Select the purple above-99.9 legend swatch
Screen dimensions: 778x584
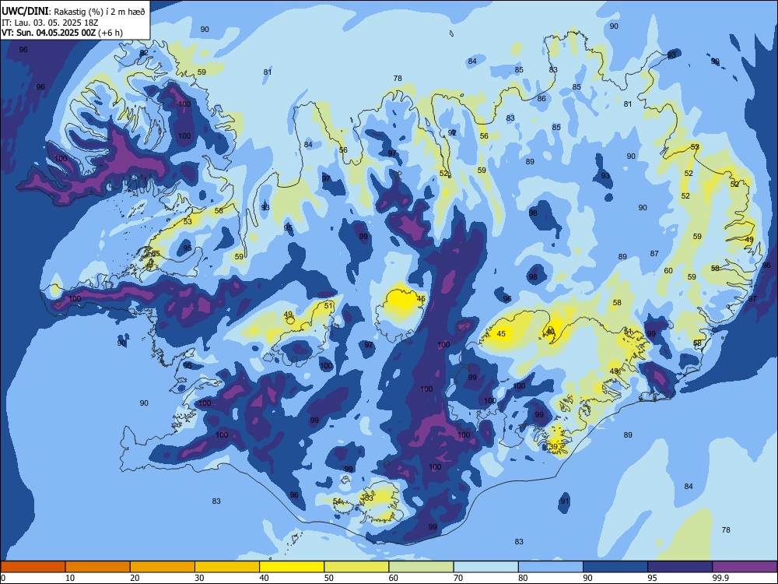[745, 567]
